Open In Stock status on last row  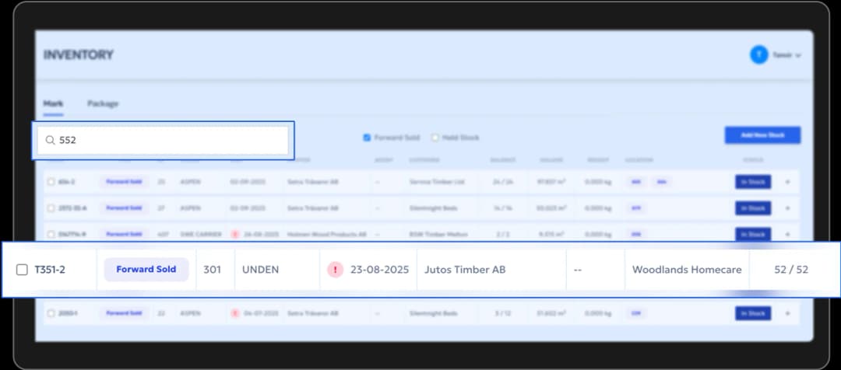[x=752, y=313]
